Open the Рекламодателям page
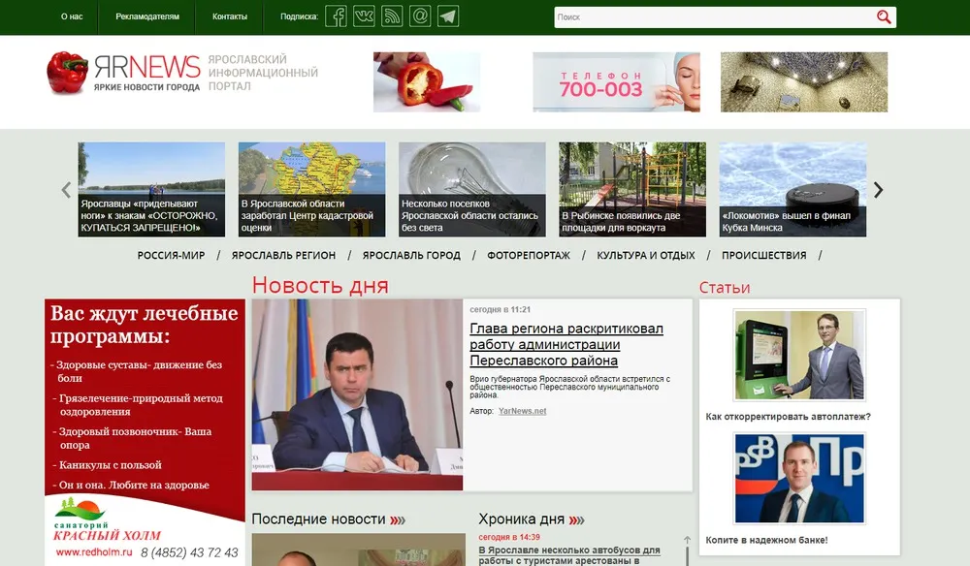The image size is (970, 566). (147, 16)
